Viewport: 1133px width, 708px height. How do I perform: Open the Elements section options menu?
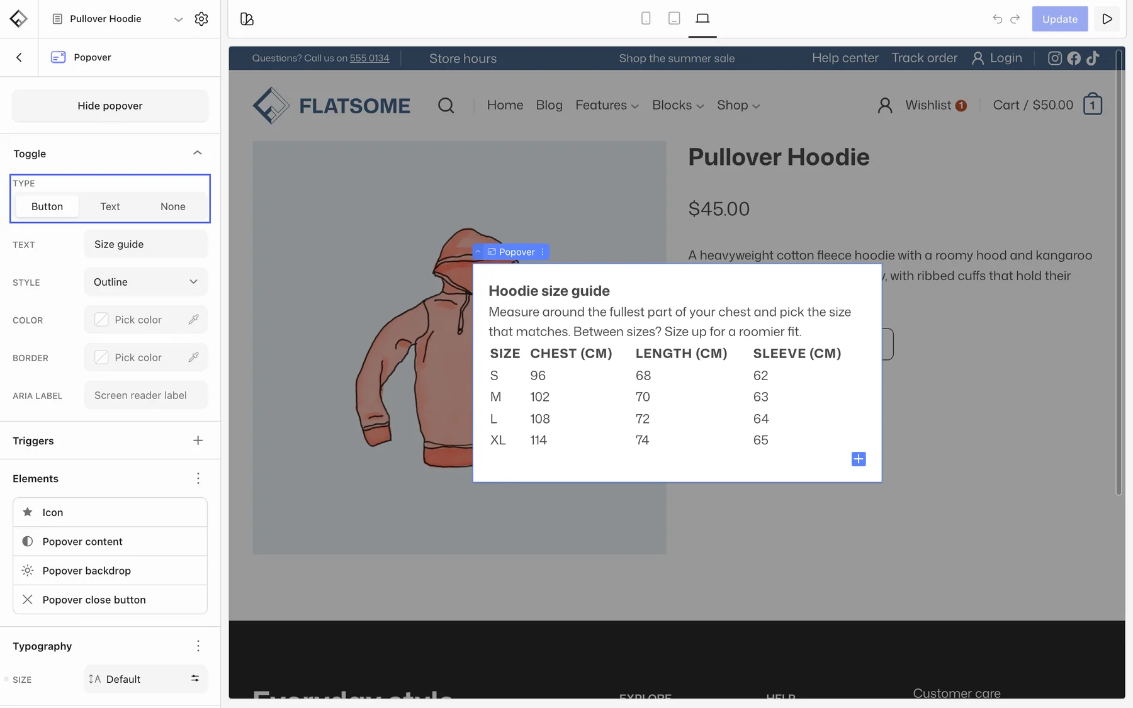pyautogui.click(x=198, y=478)
